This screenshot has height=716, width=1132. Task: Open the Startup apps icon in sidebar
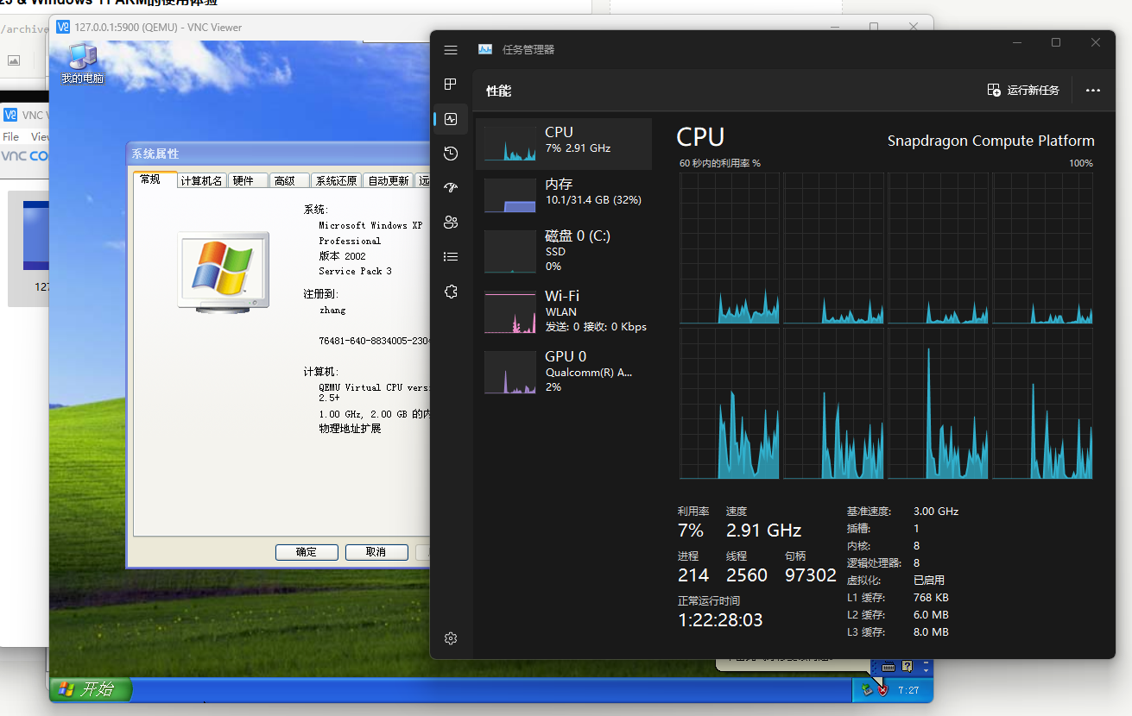451,188
